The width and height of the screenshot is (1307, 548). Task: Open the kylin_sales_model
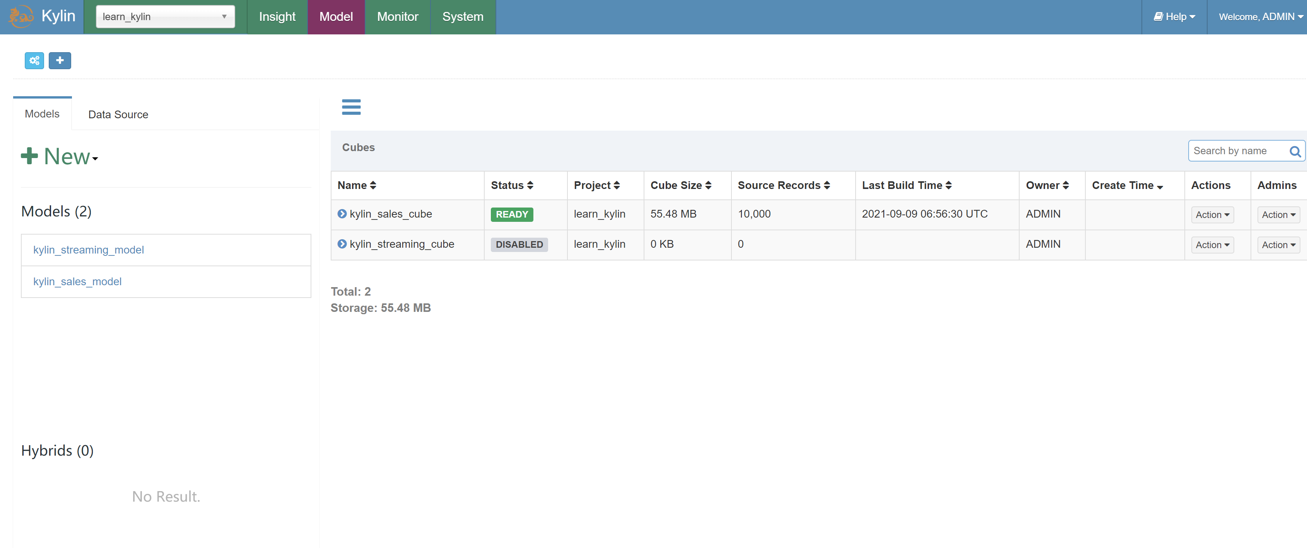click(77, 281)
